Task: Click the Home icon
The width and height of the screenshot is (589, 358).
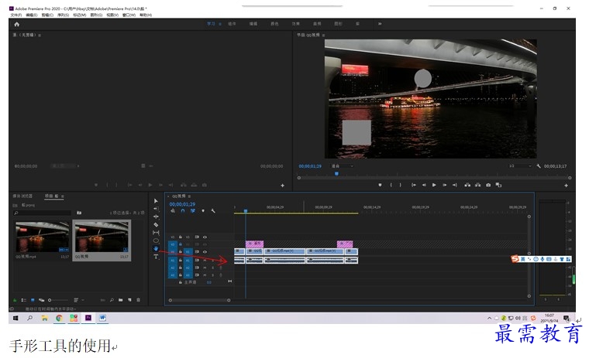Action: pyautogui.click(x=16, y=24)
